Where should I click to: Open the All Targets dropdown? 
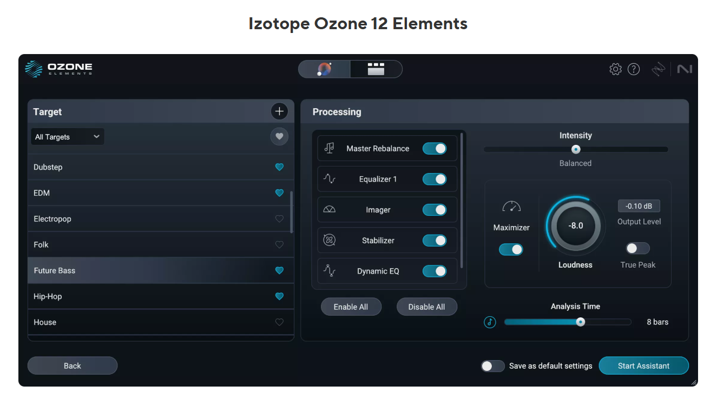(x=68, y=137)
